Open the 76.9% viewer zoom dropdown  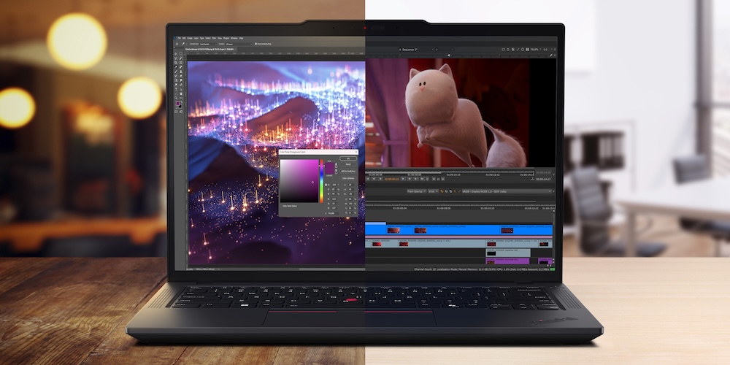click(x=536, y=50)
